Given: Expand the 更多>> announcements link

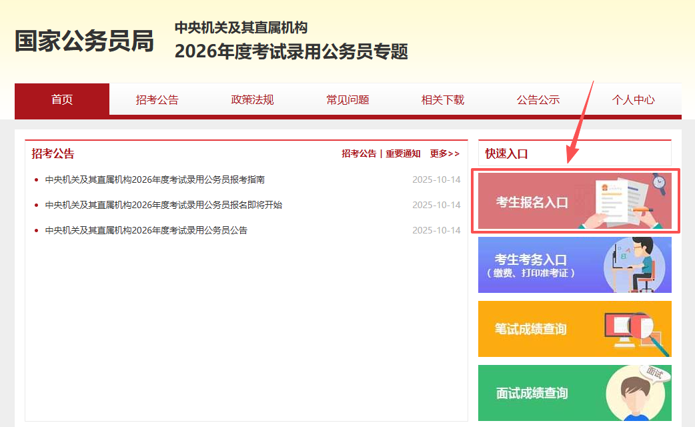Looking at the screenshot, I should click(x=445, y=153).
